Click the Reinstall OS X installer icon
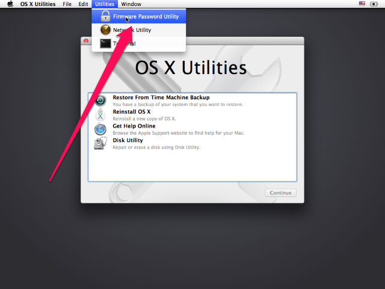This screenshot has height=289, width=385. pyautogui.click(x=100, y=115)
